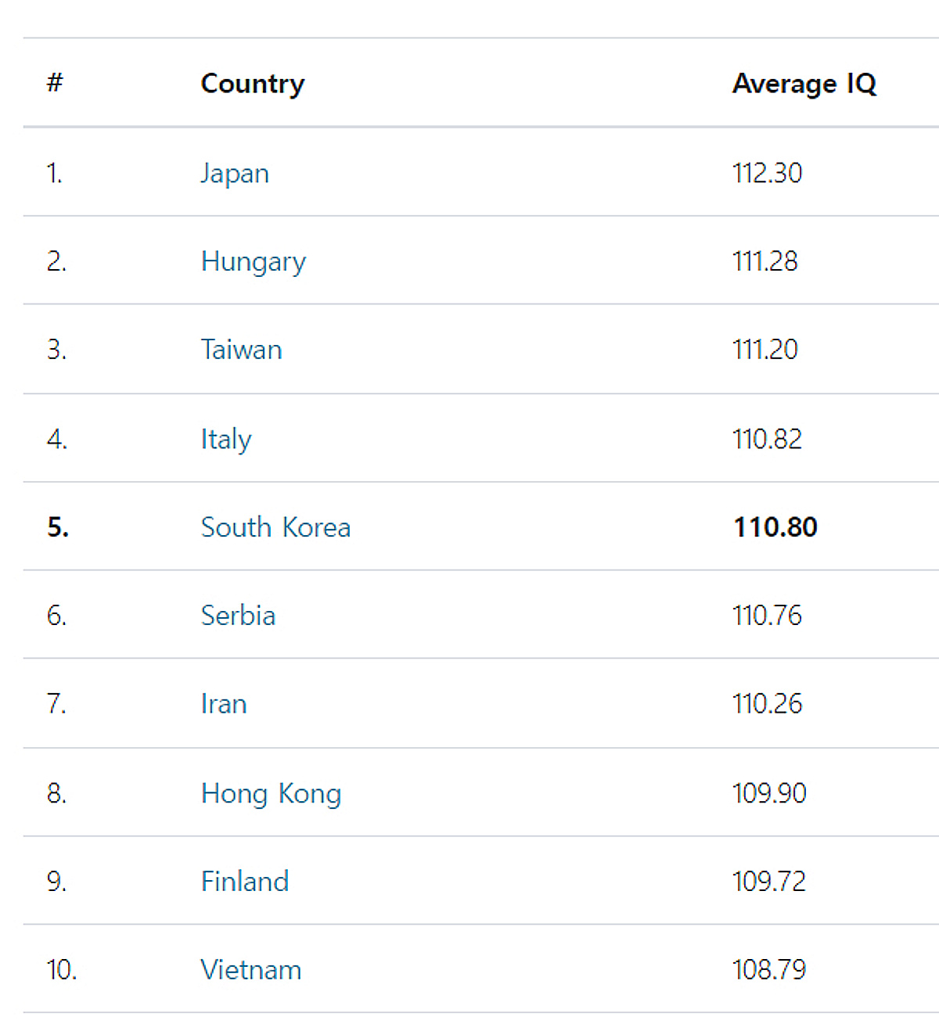
Task: Click the Taiwan link
Action: (241, 350)
